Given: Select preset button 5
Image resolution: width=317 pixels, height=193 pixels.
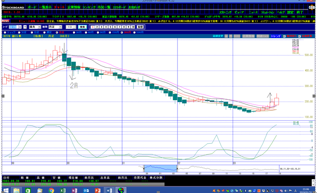Looking at the screenshot, I should 111,27.
